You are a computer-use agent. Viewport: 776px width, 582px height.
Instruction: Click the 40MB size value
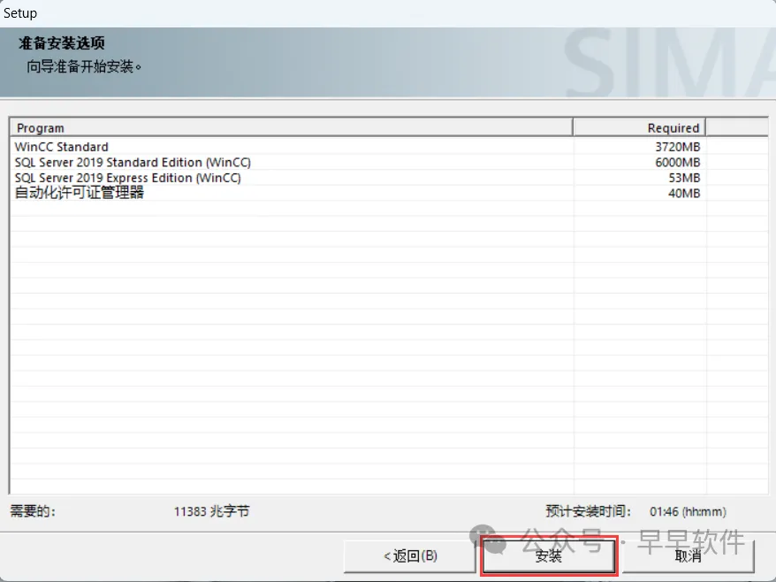[684, 193]
